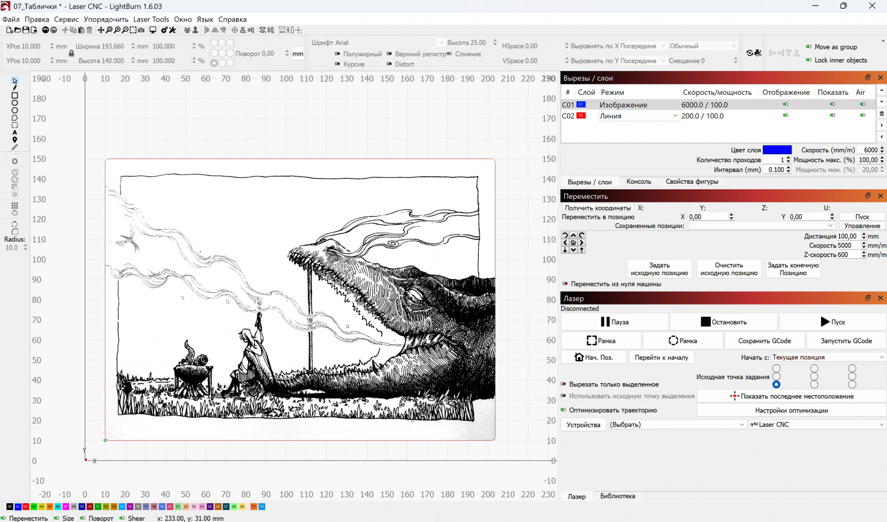Select the position marker tool

click(x=15, y=140)
